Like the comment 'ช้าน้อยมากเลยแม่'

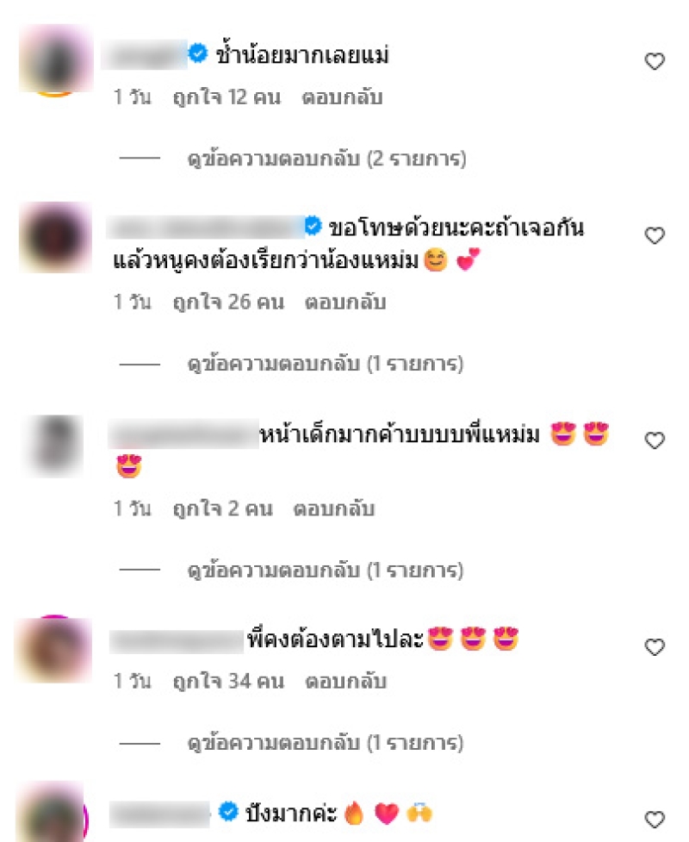click(655, 61)
